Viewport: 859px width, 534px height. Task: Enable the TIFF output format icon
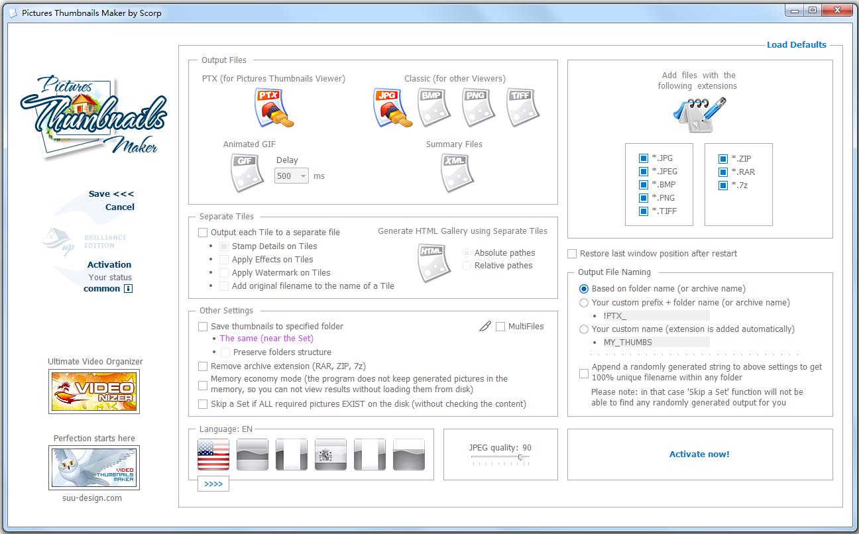(522, 107)
